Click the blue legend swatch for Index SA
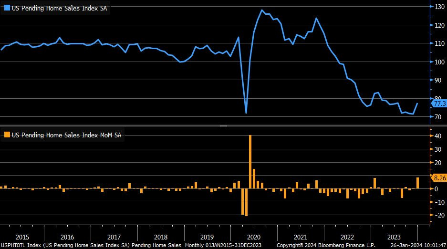 tap(7, 8)
